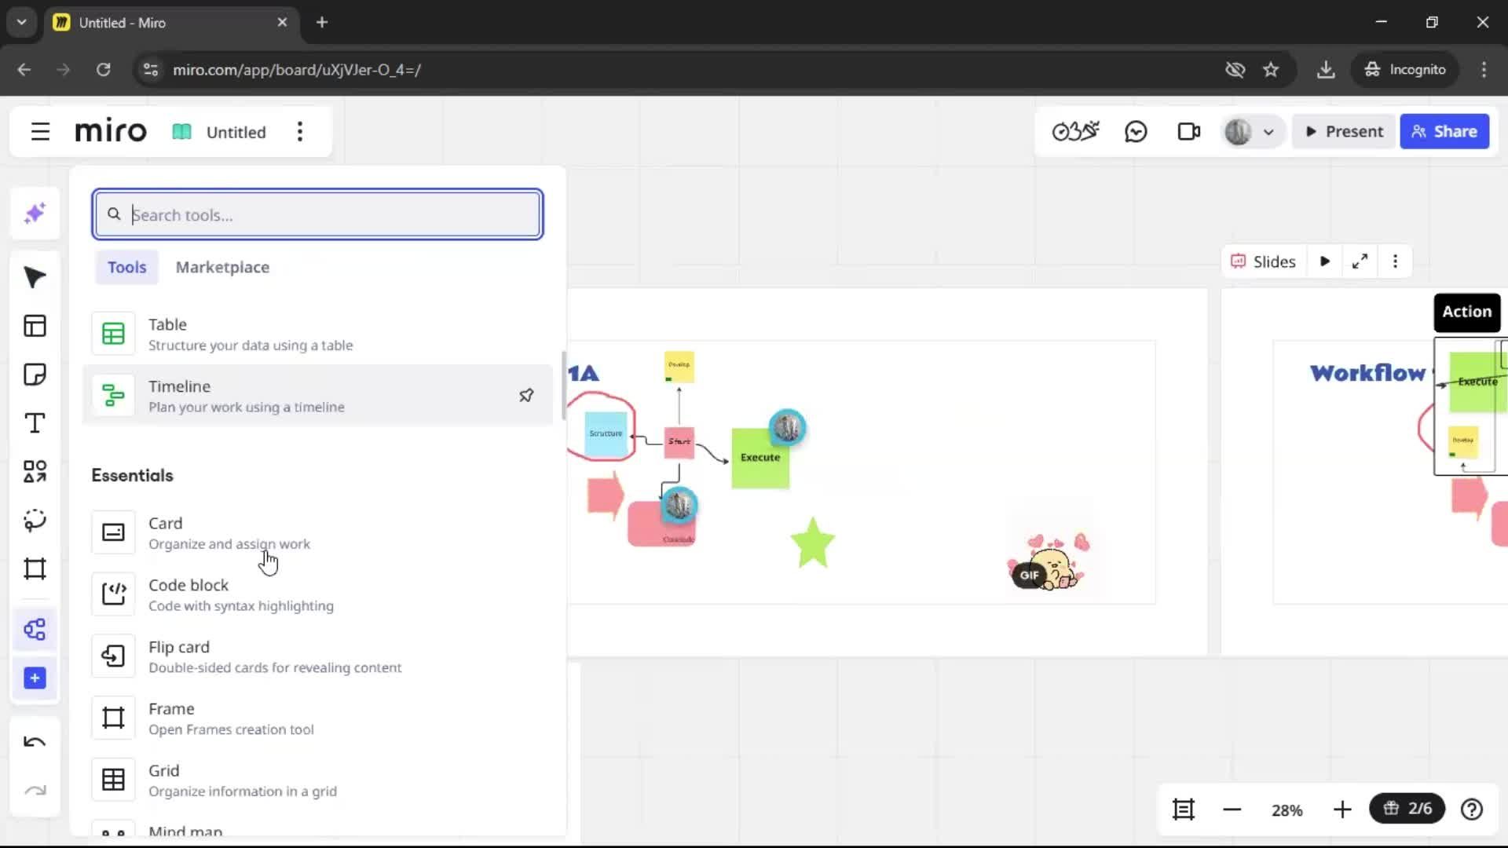Select the Text tool

[35, 423]
